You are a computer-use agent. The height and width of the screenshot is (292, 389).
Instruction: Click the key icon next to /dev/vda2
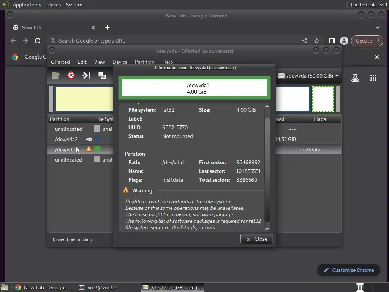point(89,139)
